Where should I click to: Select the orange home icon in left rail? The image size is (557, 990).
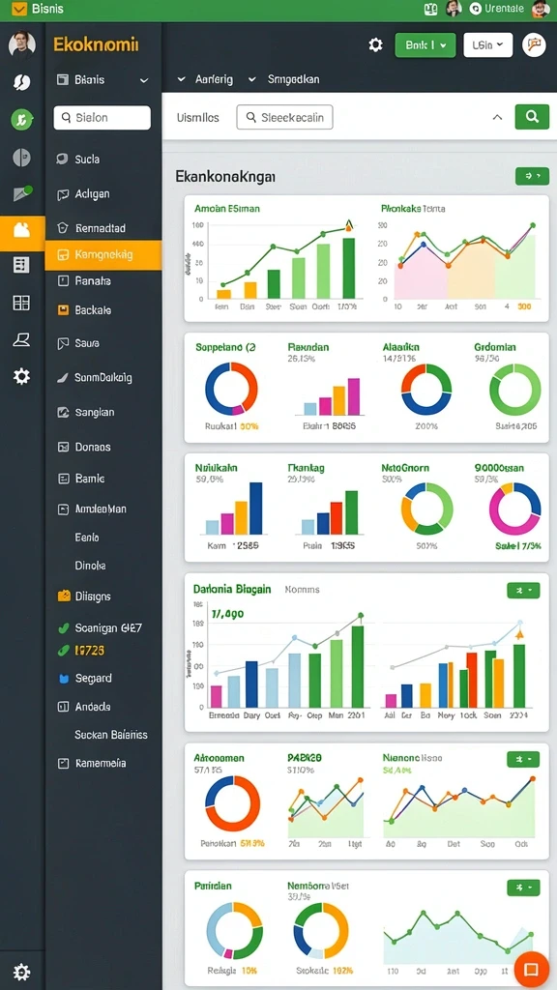click(x=22, y=230)
